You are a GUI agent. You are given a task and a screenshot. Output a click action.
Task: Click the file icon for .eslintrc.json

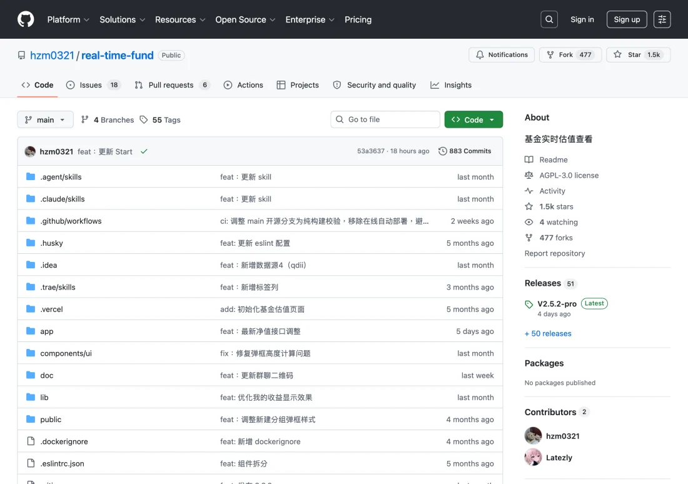30,463
